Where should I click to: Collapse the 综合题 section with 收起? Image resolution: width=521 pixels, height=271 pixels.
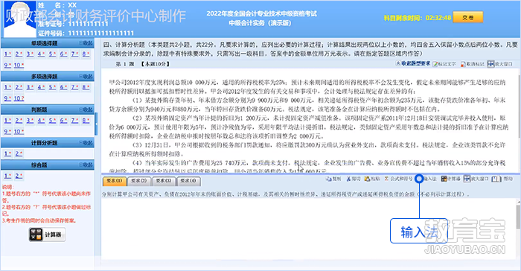(x=86, y=165)
